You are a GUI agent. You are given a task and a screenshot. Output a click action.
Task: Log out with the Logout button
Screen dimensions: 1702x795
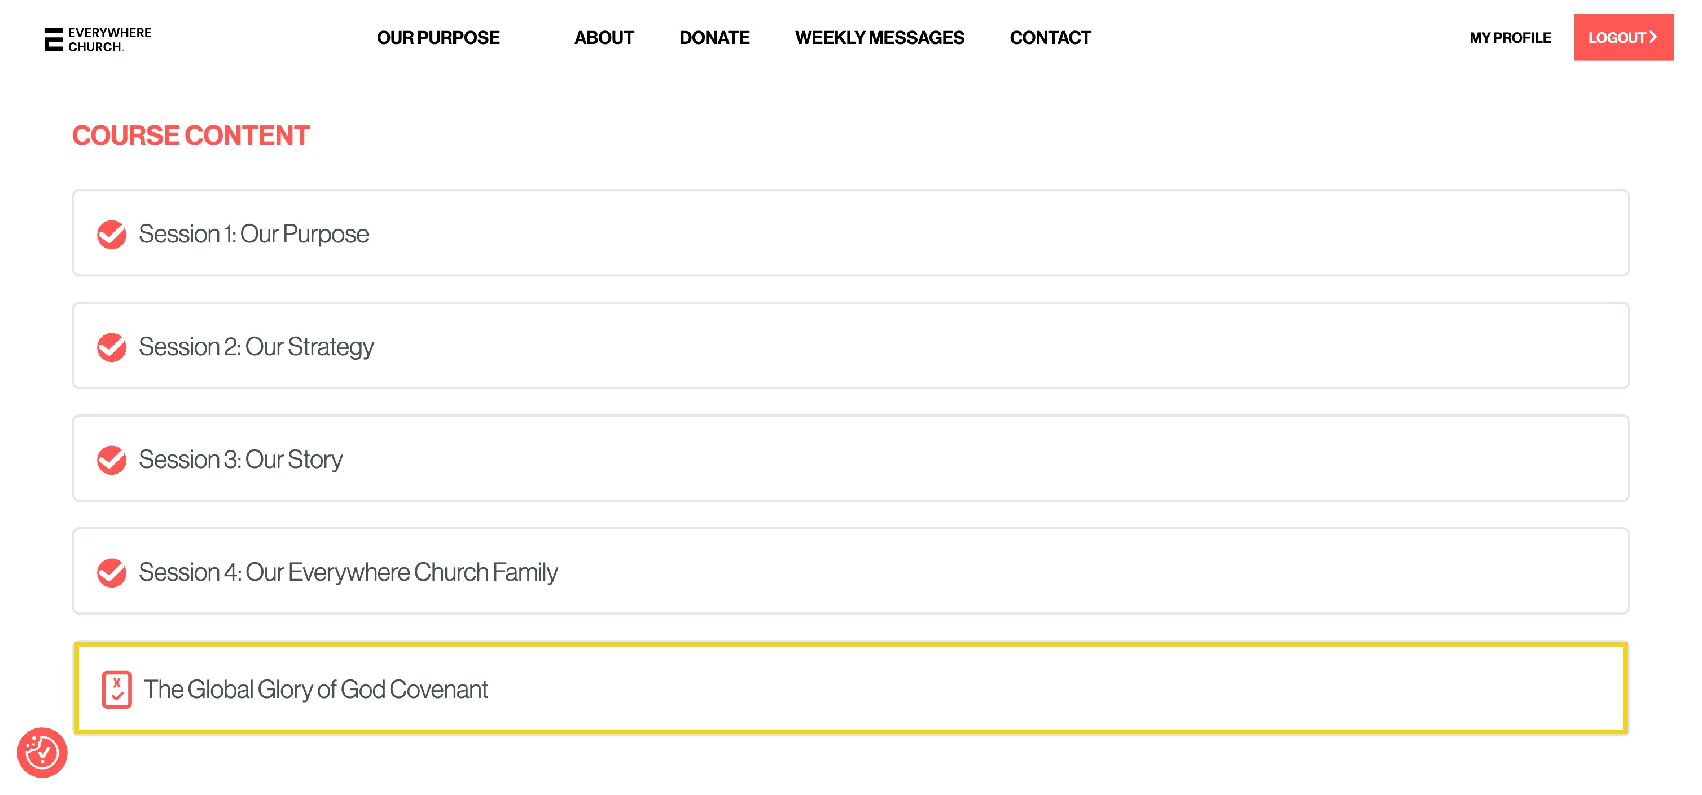(x=1624, y=37)
